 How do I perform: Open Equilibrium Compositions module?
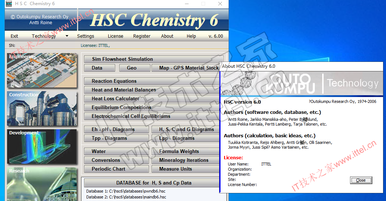click(152, 107)
